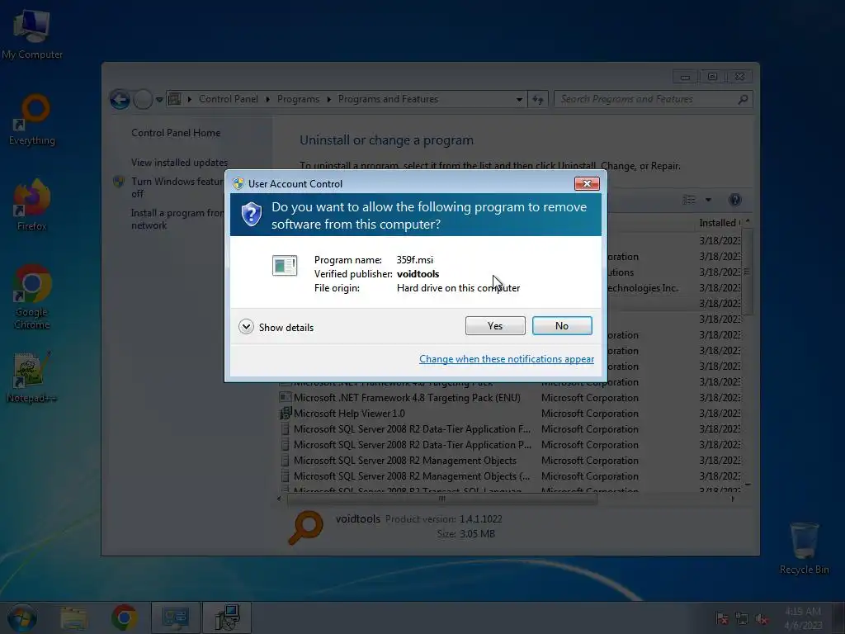Open Turn Windows features on or off link

[x=177, y=187]
